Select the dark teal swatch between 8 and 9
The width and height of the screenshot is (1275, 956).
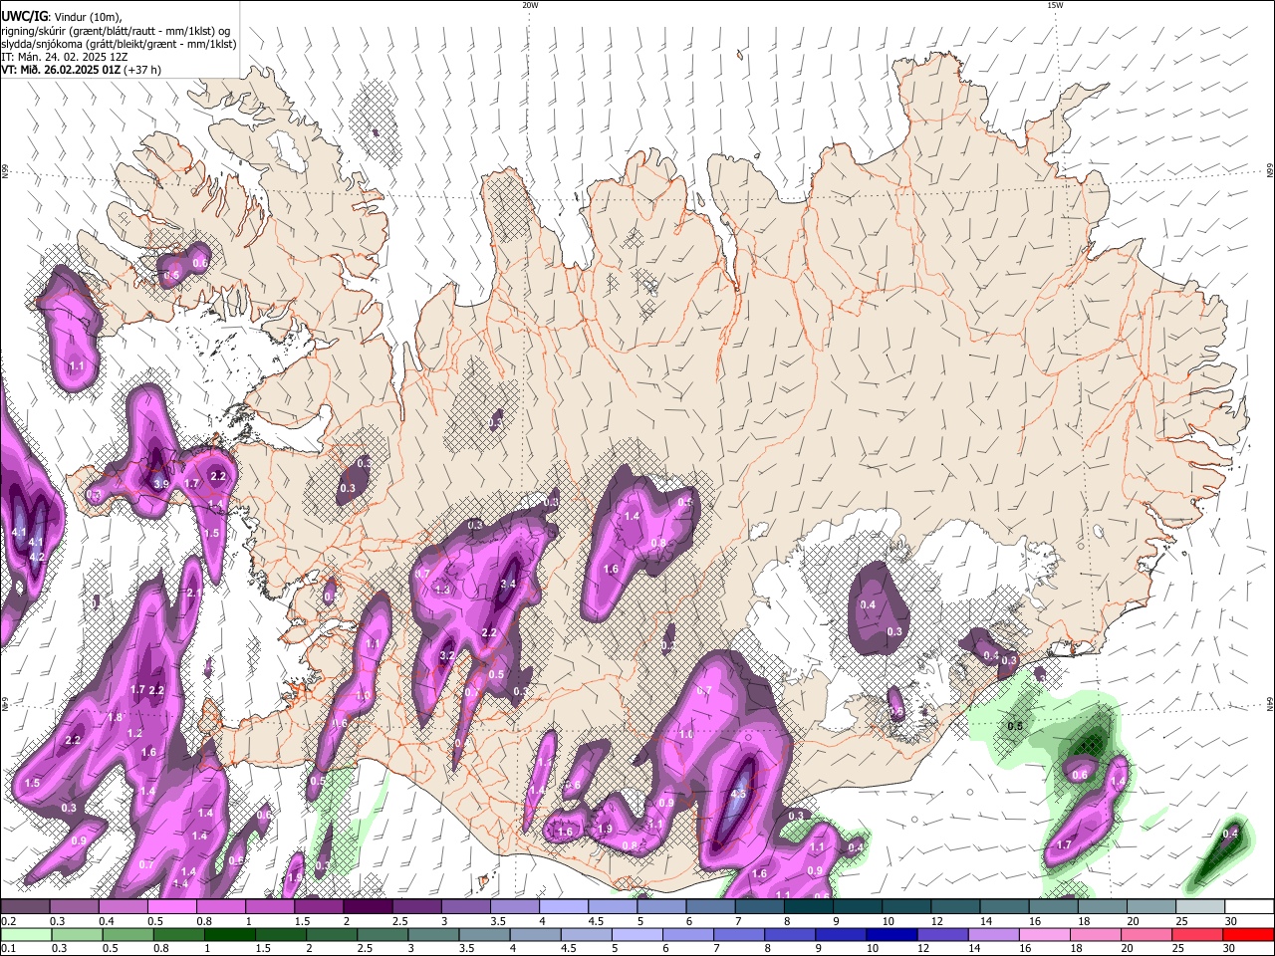coord(809,907)
